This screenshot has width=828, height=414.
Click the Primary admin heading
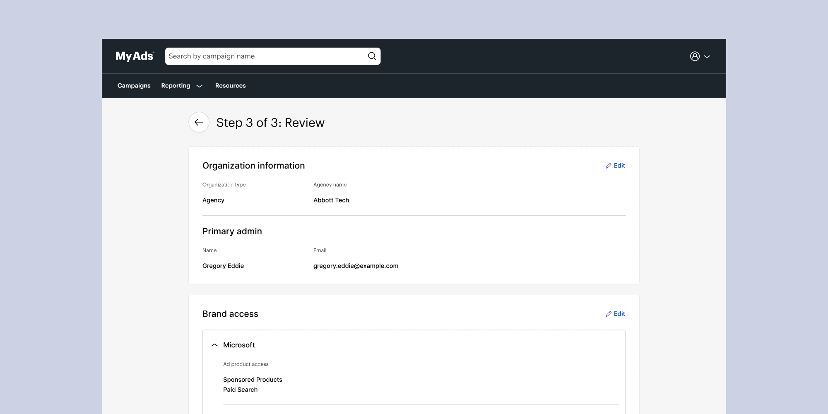click(x=232, y=231)
